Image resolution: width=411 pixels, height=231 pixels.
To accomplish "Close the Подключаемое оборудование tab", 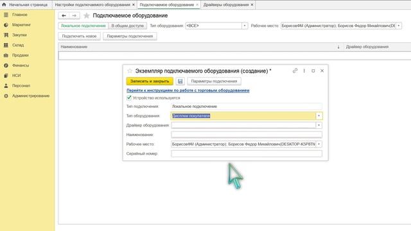I will (x=197, y=4).
